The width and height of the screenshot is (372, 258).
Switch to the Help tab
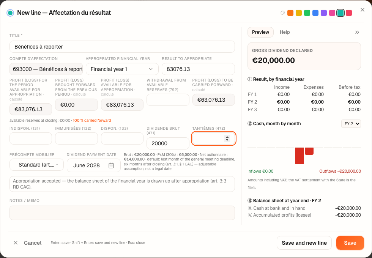285,32
